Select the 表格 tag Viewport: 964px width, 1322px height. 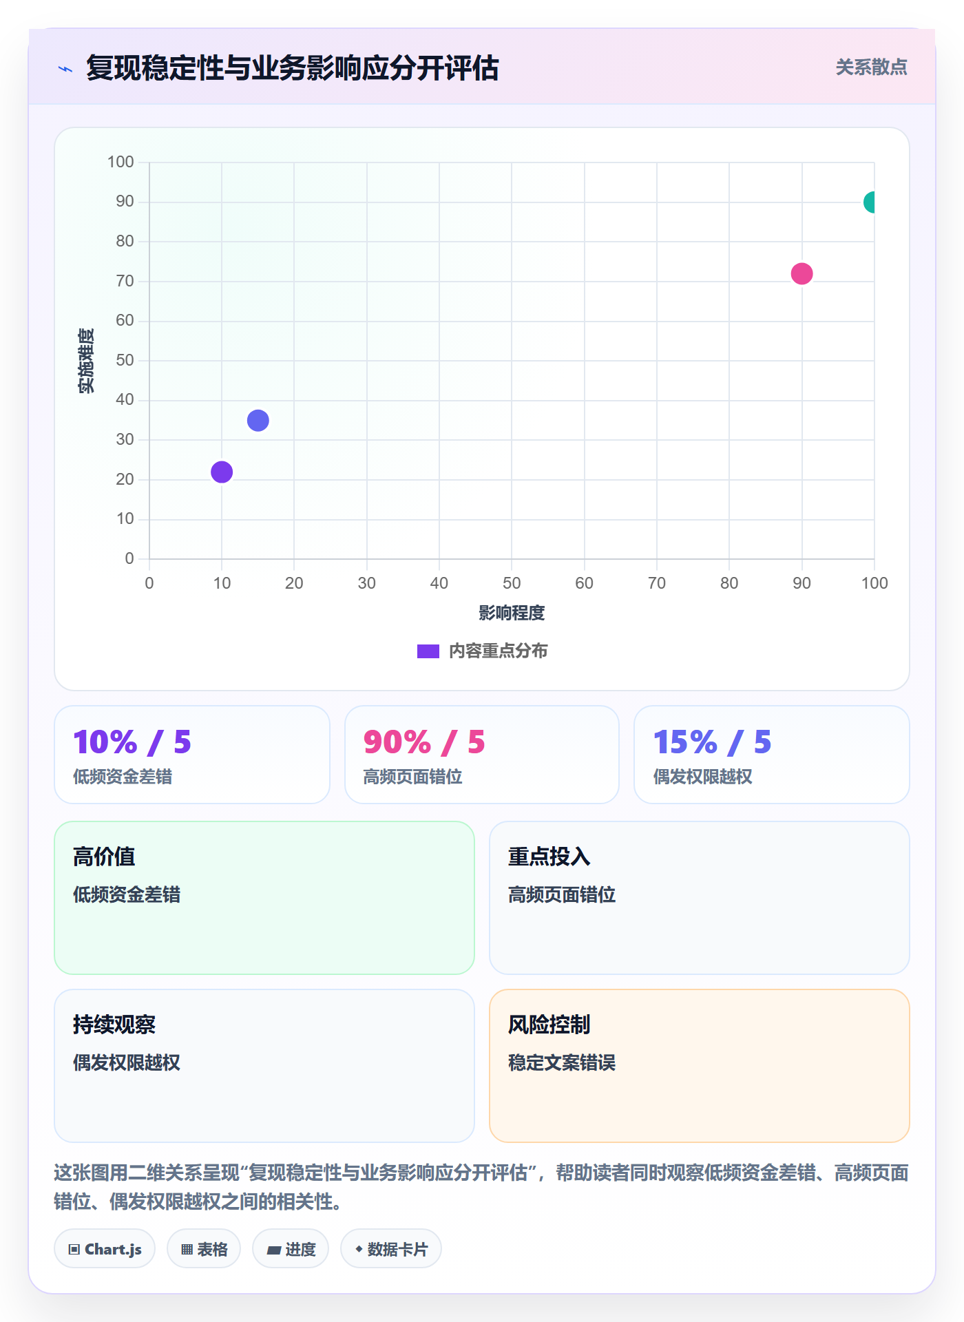[x=204, y=1249]
